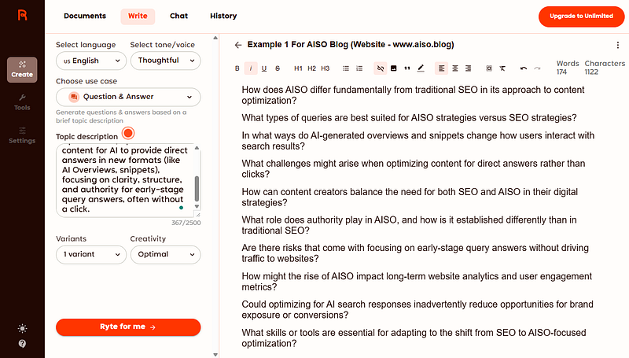Click the topic description scrollbar thumb
629x358 pixels.
[x=197, y=189]
